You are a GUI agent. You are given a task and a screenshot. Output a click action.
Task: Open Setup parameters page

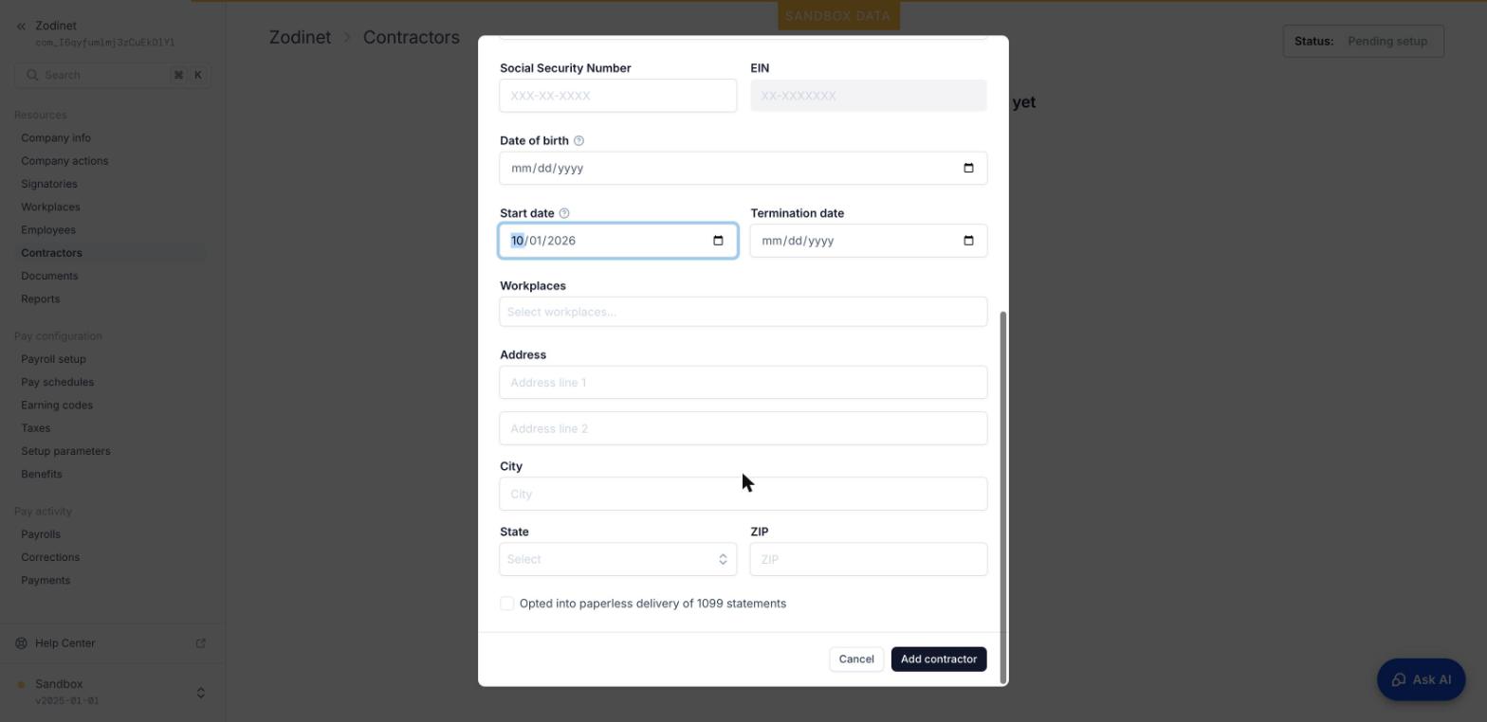pyautogui.click(x=65, y=451)
